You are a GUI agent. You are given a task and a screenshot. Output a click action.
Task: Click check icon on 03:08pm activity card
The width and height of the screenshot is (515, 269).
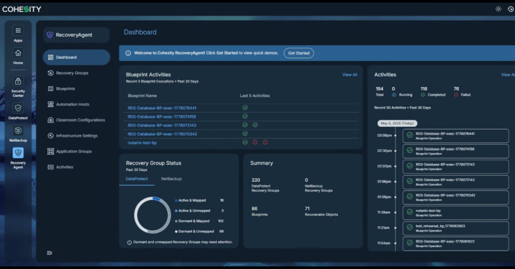coord(410,135)
